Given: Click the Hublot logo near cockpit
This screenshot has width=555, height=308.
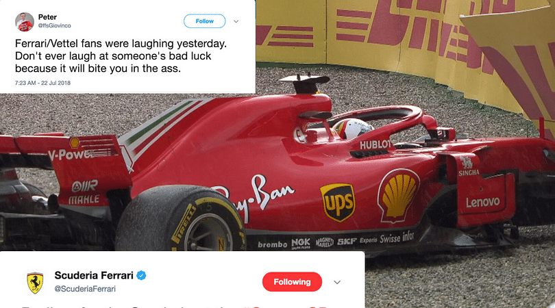Looking at the screenshot, I should pos(375,144).
